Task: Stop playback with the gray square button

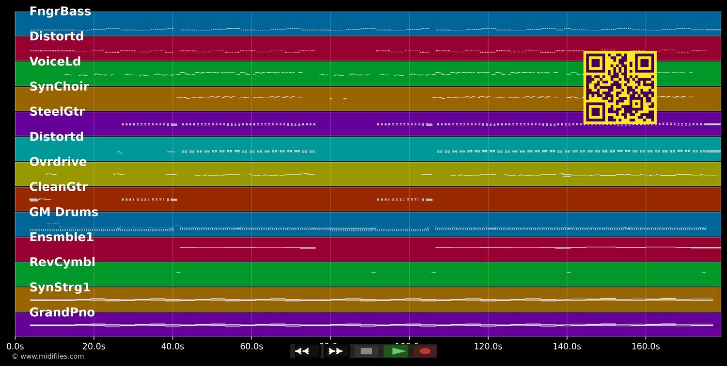Action: [366, 351]
